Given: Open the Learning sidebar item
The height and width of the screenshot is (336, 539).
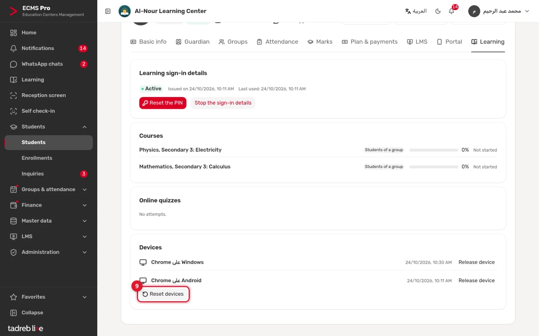Looking at the screenshot, I should pyautogui.click(x=48, y=80).
